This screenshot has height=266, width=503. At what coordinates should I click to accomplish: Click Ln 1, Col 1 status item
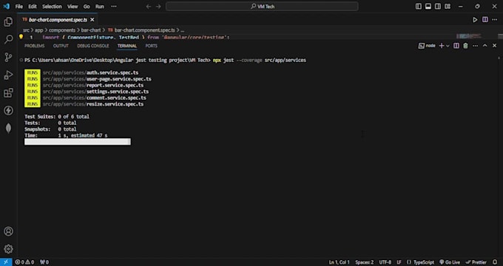coord(339,262)
